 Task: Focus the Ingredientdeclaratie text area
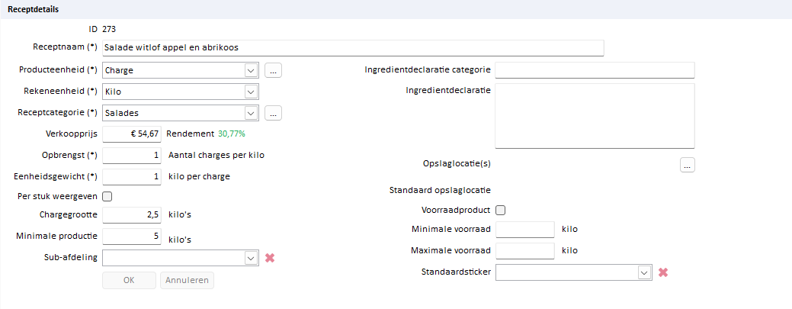click(x=595, y=116)
